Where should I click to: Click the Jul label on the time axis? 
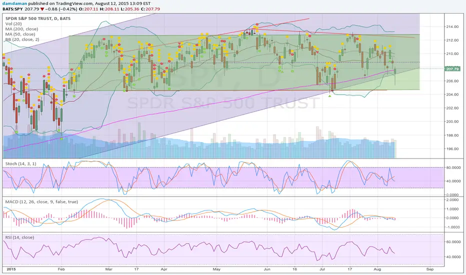322,269
